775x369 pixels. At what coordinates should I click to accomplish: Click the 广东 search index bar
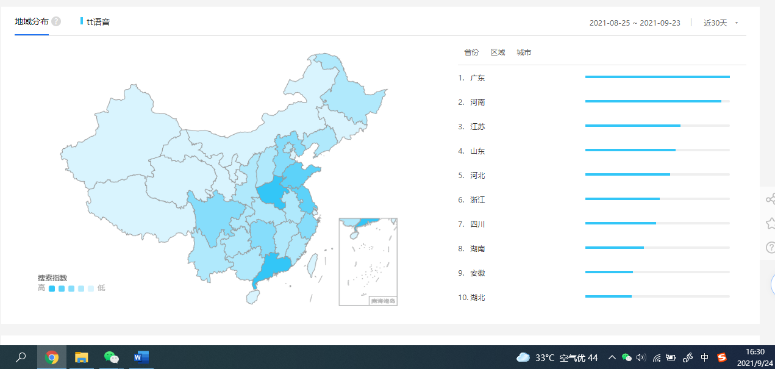(657, 77)
